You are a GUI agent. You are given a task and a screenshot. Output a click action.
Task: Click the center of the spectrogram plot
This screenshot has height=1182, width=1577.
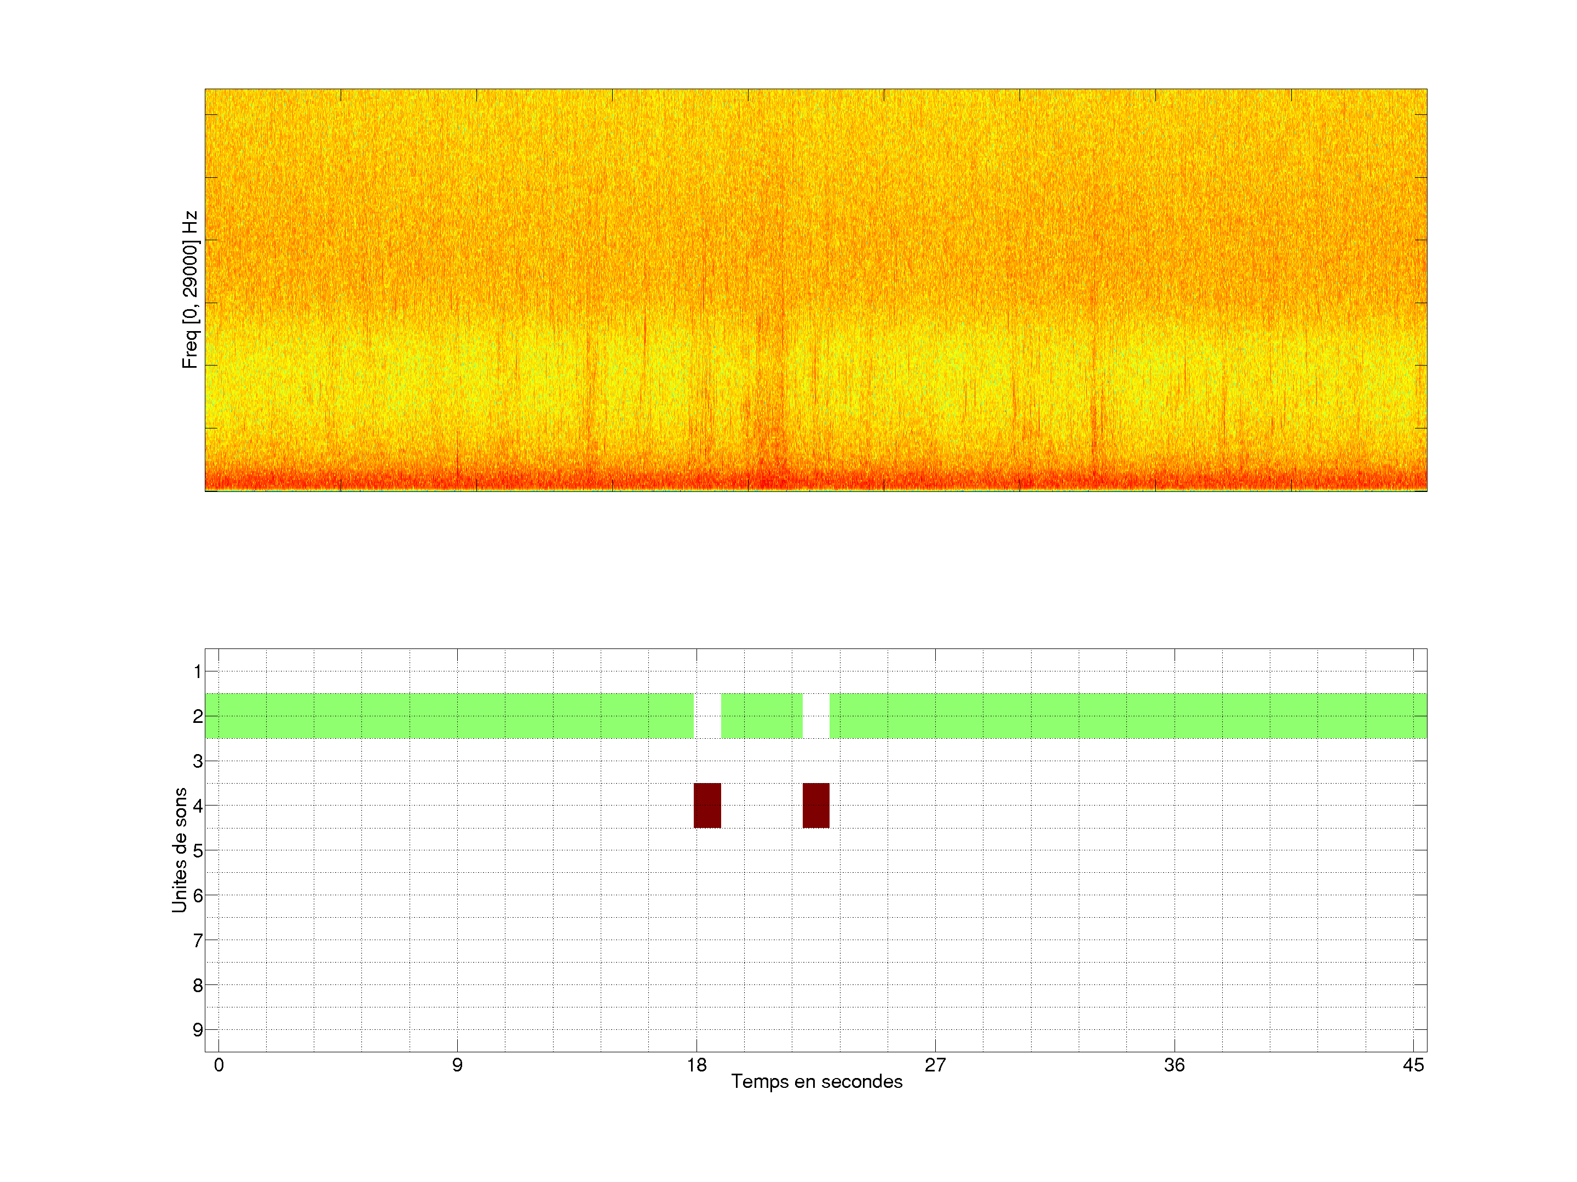(815, 290)
